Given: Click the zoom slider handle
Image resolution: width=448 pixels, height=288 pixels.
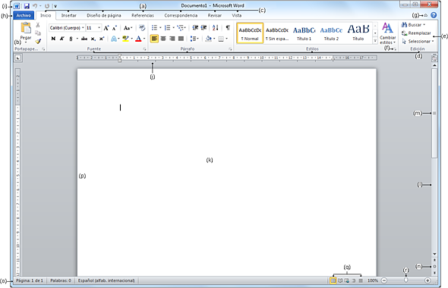Looking at the screenshot, I should [405, 280].
